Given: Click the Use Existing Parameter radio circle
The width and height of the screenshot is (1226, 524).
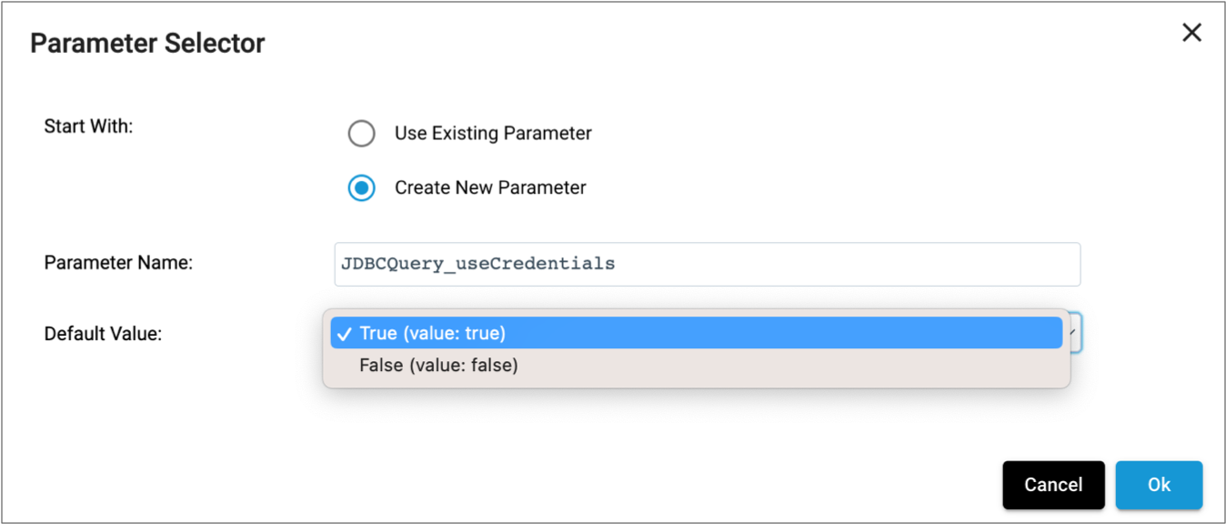Looking at the screenshot, I should (x=362, y=133).
